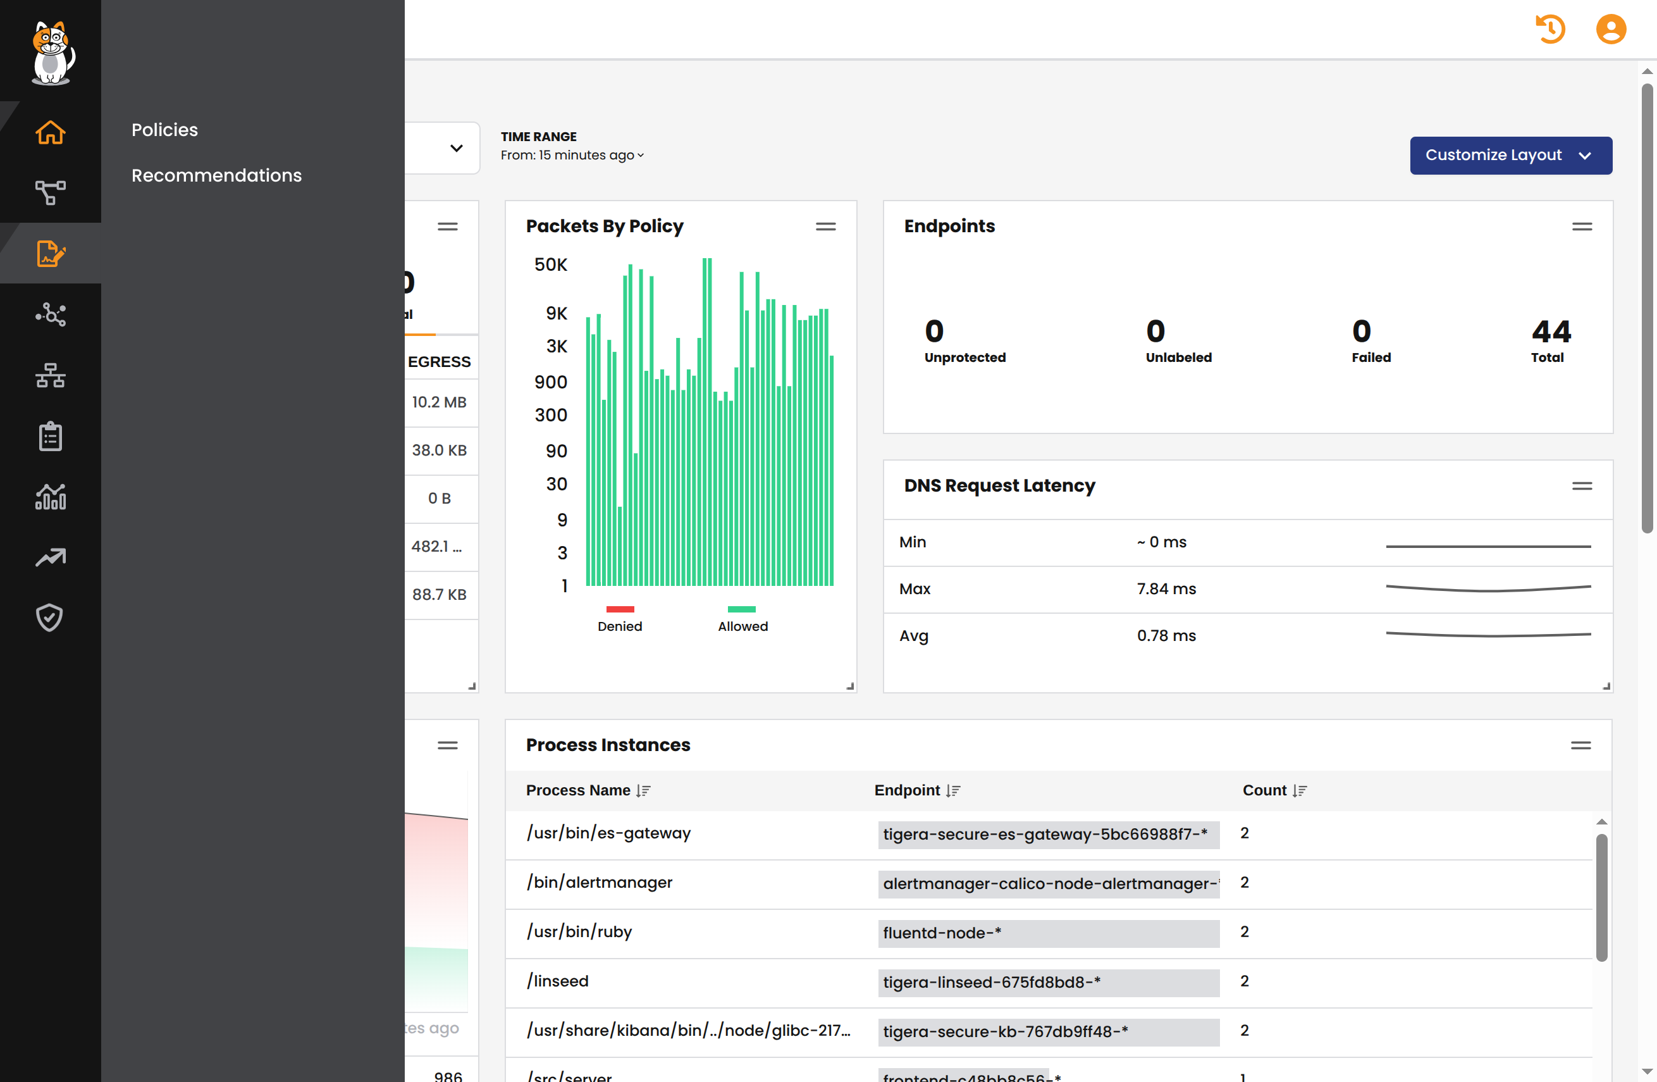Open DNS Request Latency card menu
Screen dimensions: 1657x1082
[x=1582, y=485]
